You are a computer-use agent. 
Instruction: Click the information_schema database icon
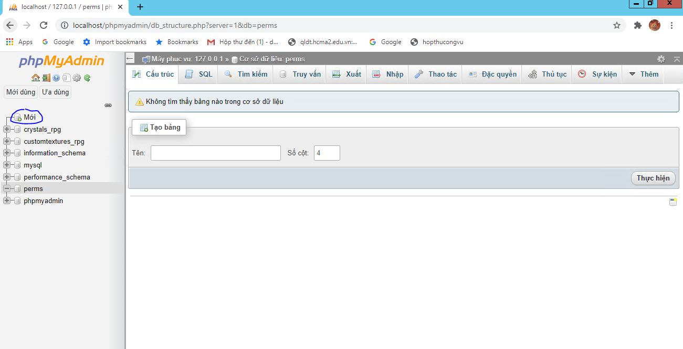click(x=17, y=153)
